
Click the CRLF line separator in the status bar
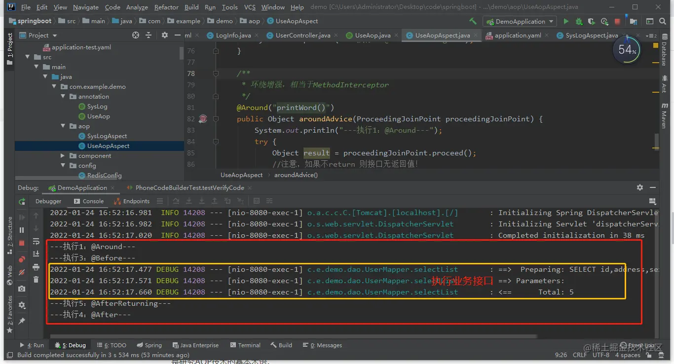pyautogui.click(x=580, y=355)
